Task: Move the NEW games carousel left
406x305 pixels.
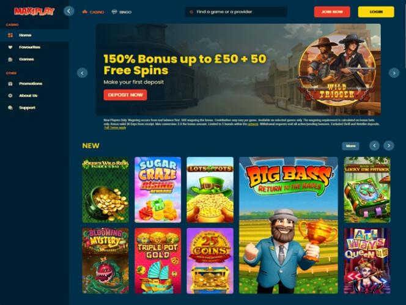Action: coord(374,145)
